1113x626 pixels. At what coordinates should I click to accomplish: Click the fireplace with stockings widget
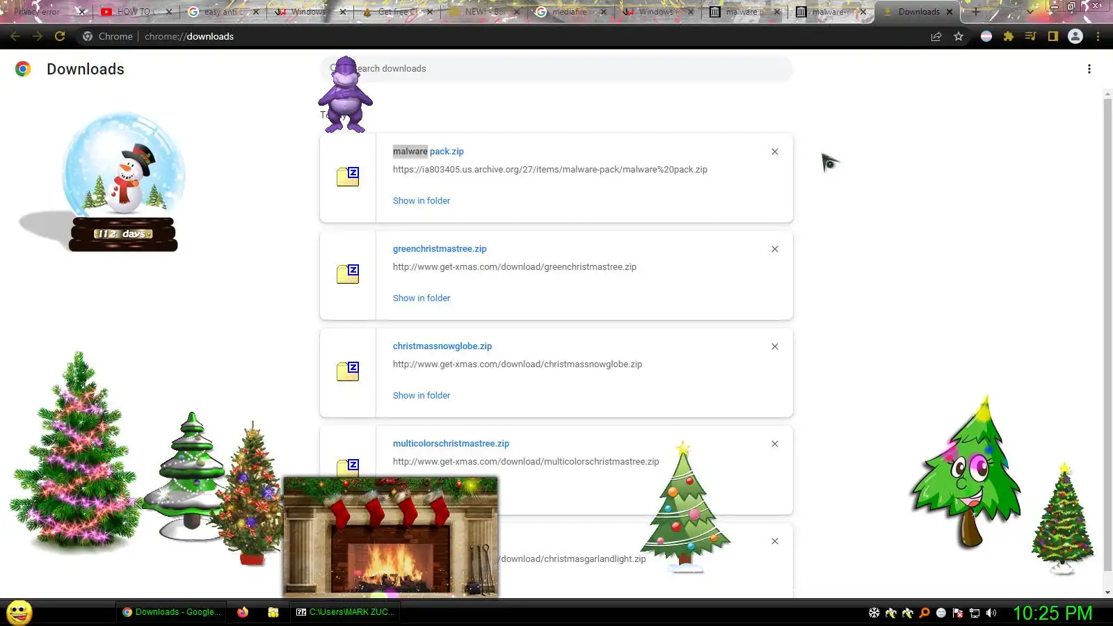coord(390,537)
